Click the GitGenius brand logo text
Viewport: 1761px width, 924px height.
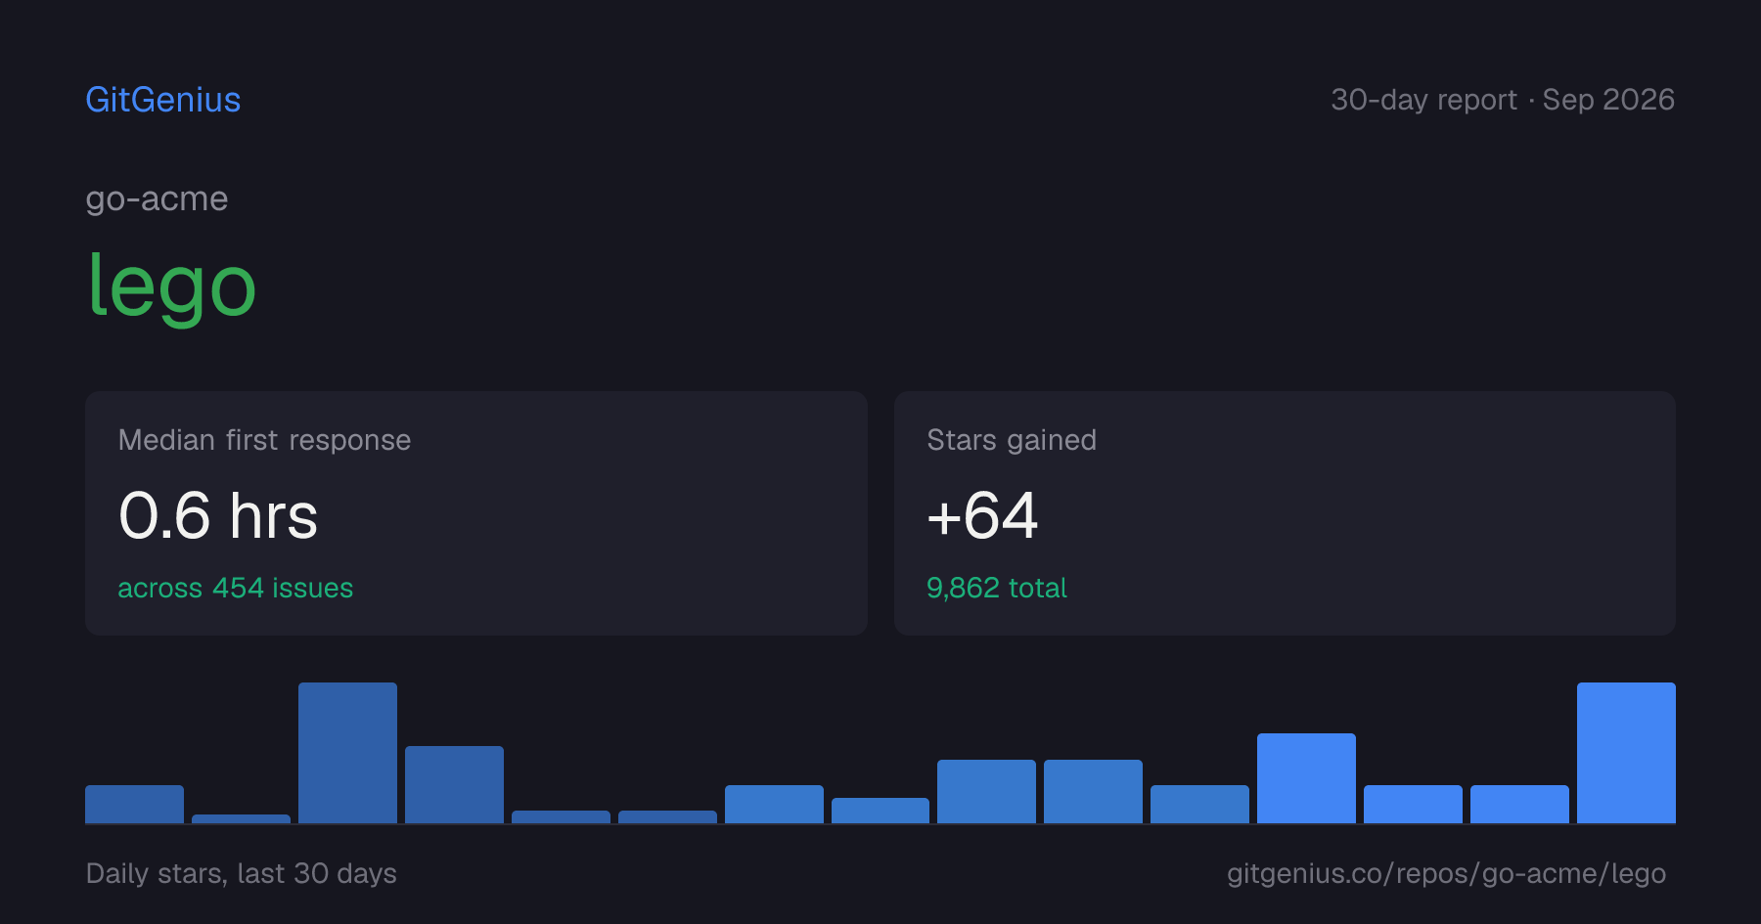(x=162, y=100)
